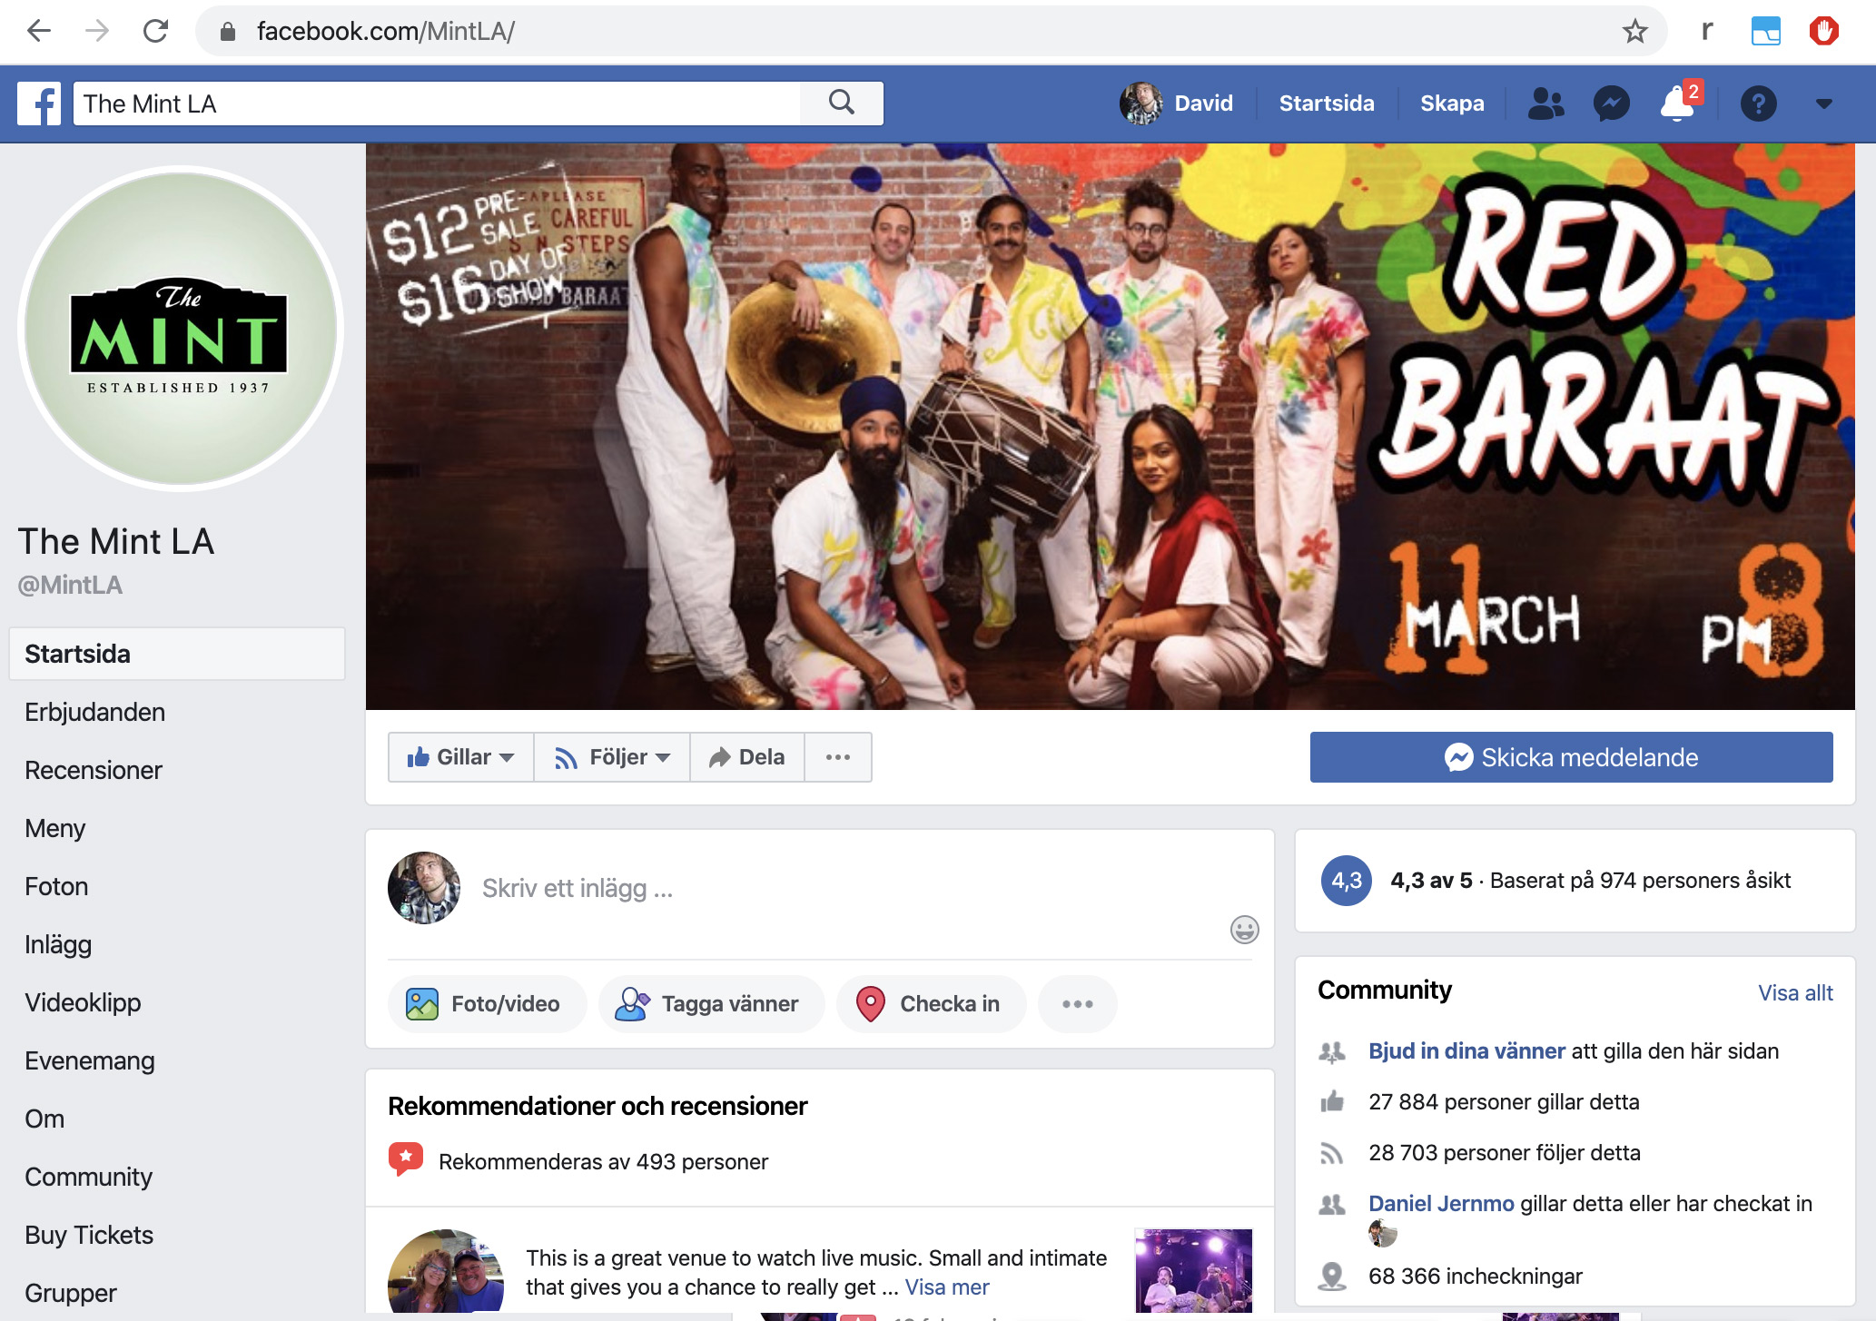This screenshot has width=1876, height=1321.
Task: Open Meny in the sidebar
Action: click(x=54, y=828)
